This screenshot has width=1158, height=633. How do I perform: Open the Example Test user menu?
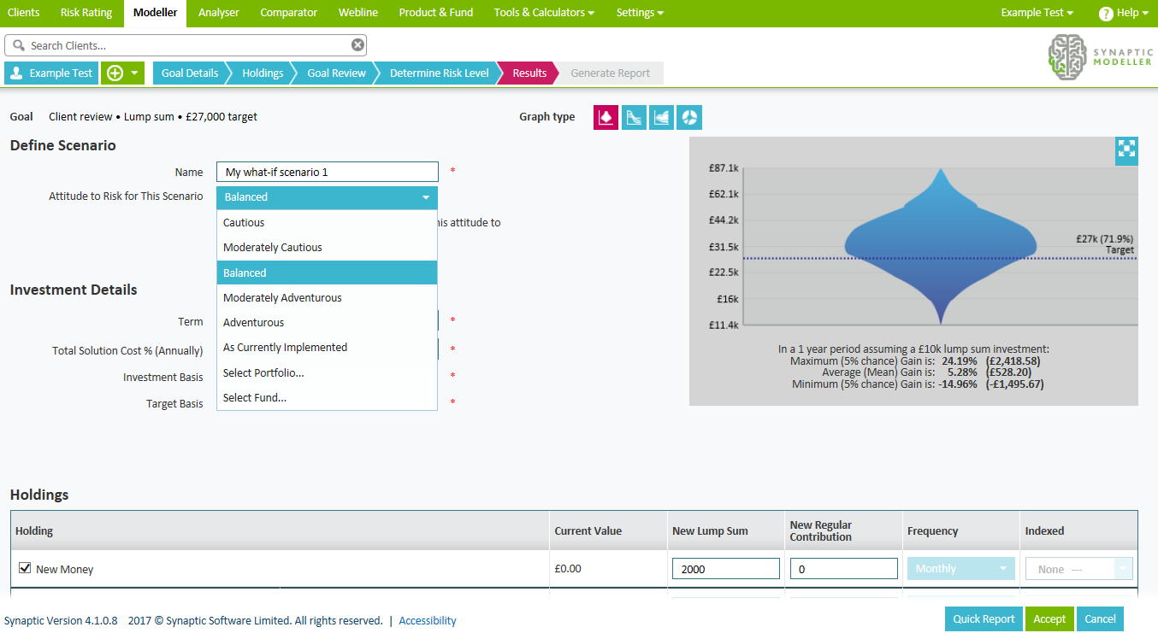coord(1037,13)
